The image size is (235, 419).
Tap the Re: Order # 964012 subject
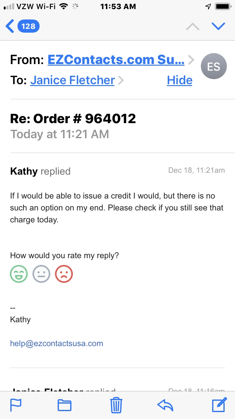73,119
